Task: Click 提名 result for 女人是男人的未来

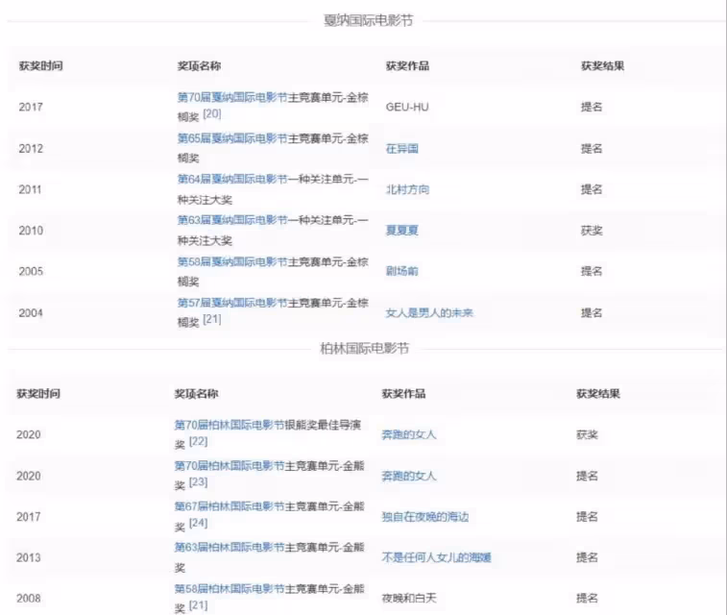Action: [x=592, y=312]
